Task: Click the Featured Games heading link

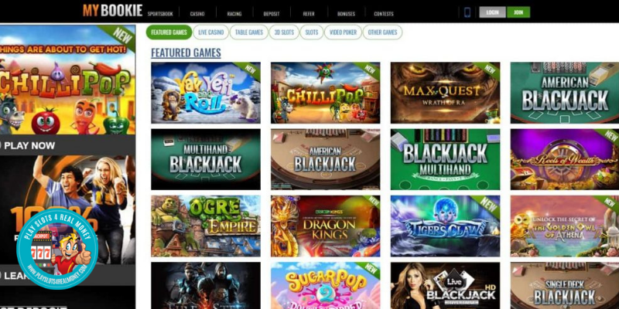Action: (x=186, y=53)
